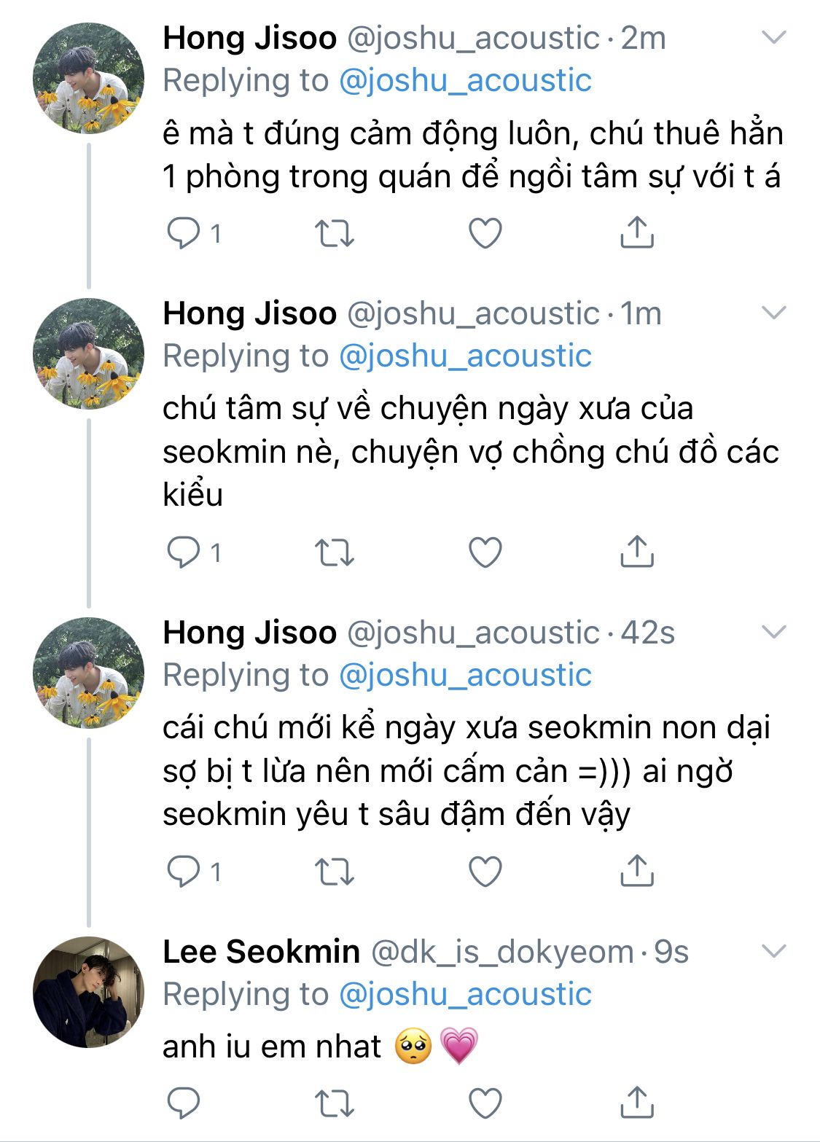
Task: Like Lee Seokmin's 'anh iu em nhat' tweet
Action: (485, 1103)
